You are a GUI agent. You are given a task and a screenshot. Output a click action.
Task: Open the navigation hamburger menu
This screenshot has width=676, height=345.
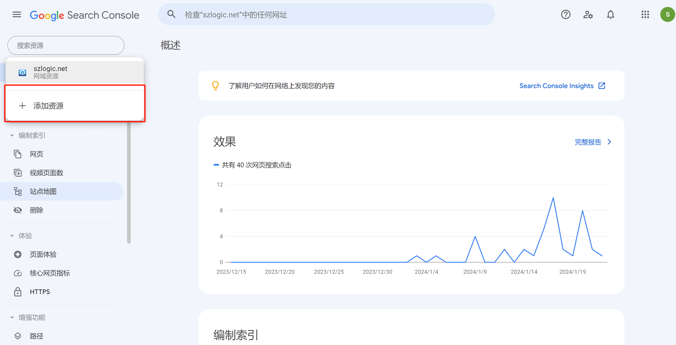(17, 15)
